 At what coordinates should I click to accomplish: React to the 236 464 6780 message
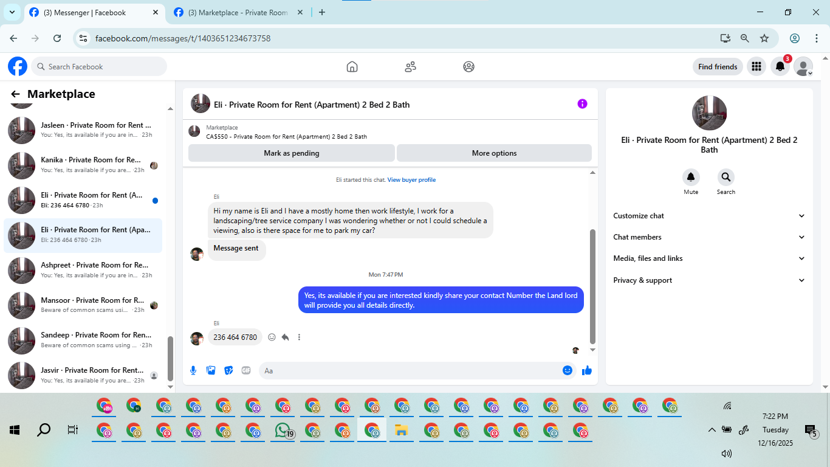coord(272,337)
